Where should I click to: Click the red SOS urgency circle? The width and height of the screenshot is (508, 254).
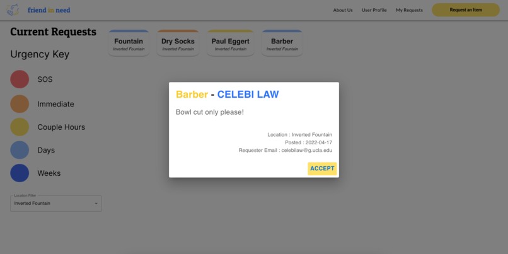20,79
